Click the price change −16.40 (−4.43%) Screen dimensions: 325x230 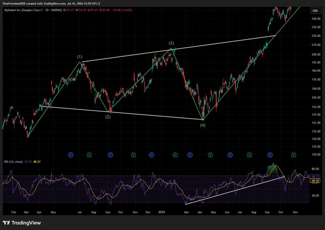click(x=122, y=10)
